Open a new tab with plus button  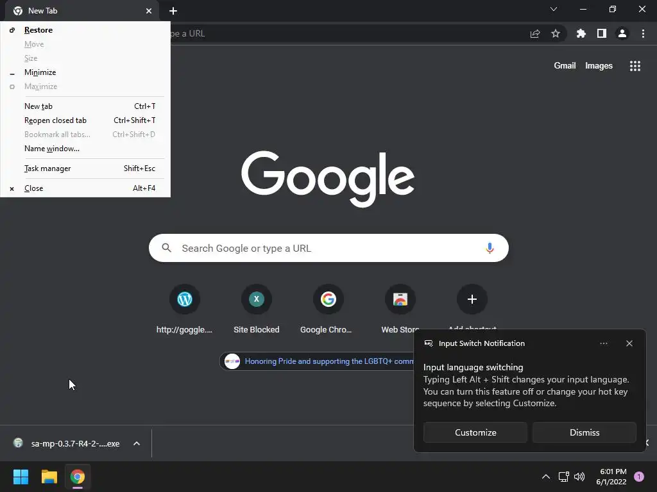[173, 11]
